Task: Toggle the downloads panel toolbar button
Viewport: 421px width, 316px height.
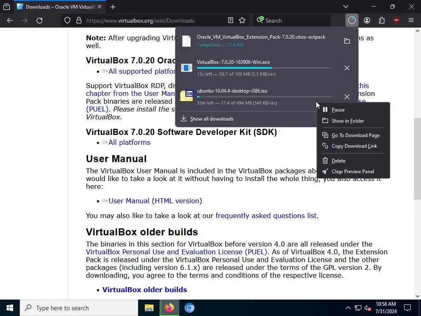Action: coord(352,21)
